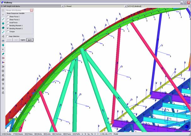Enable the Shear Force 1 checkbox

8,16
